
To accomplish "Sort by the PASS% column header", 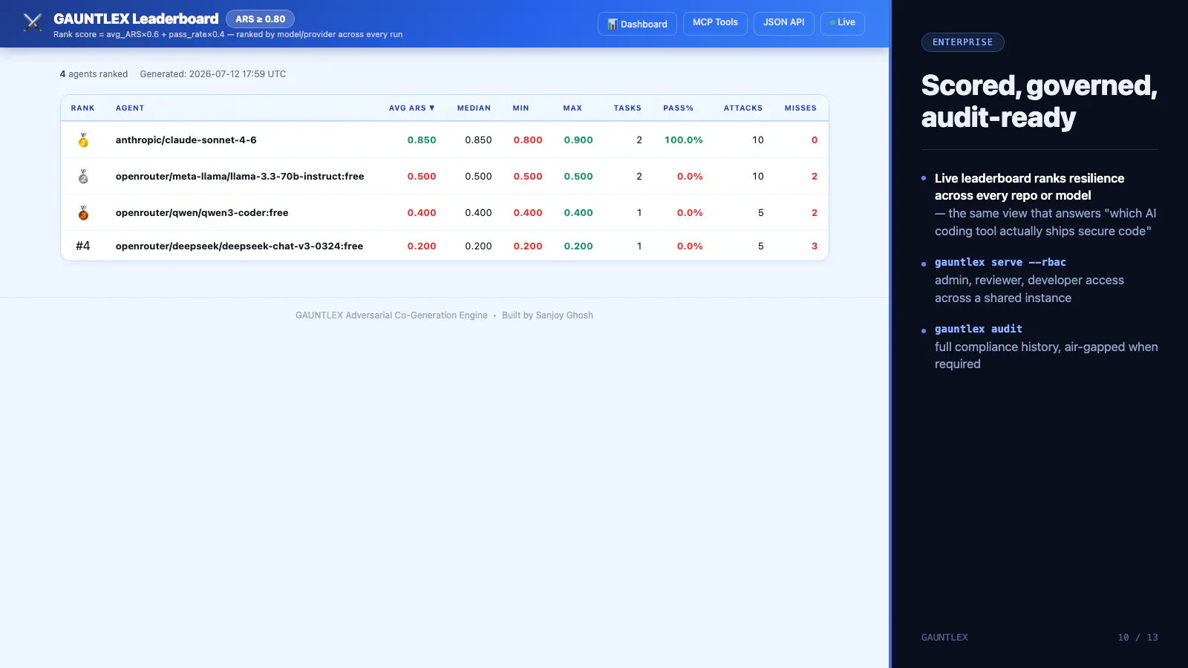I will click(679, 108).
